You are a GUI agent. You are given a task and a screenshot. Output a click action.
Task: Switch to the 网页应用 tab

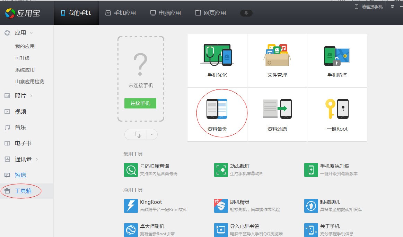[x=211, y=13]
